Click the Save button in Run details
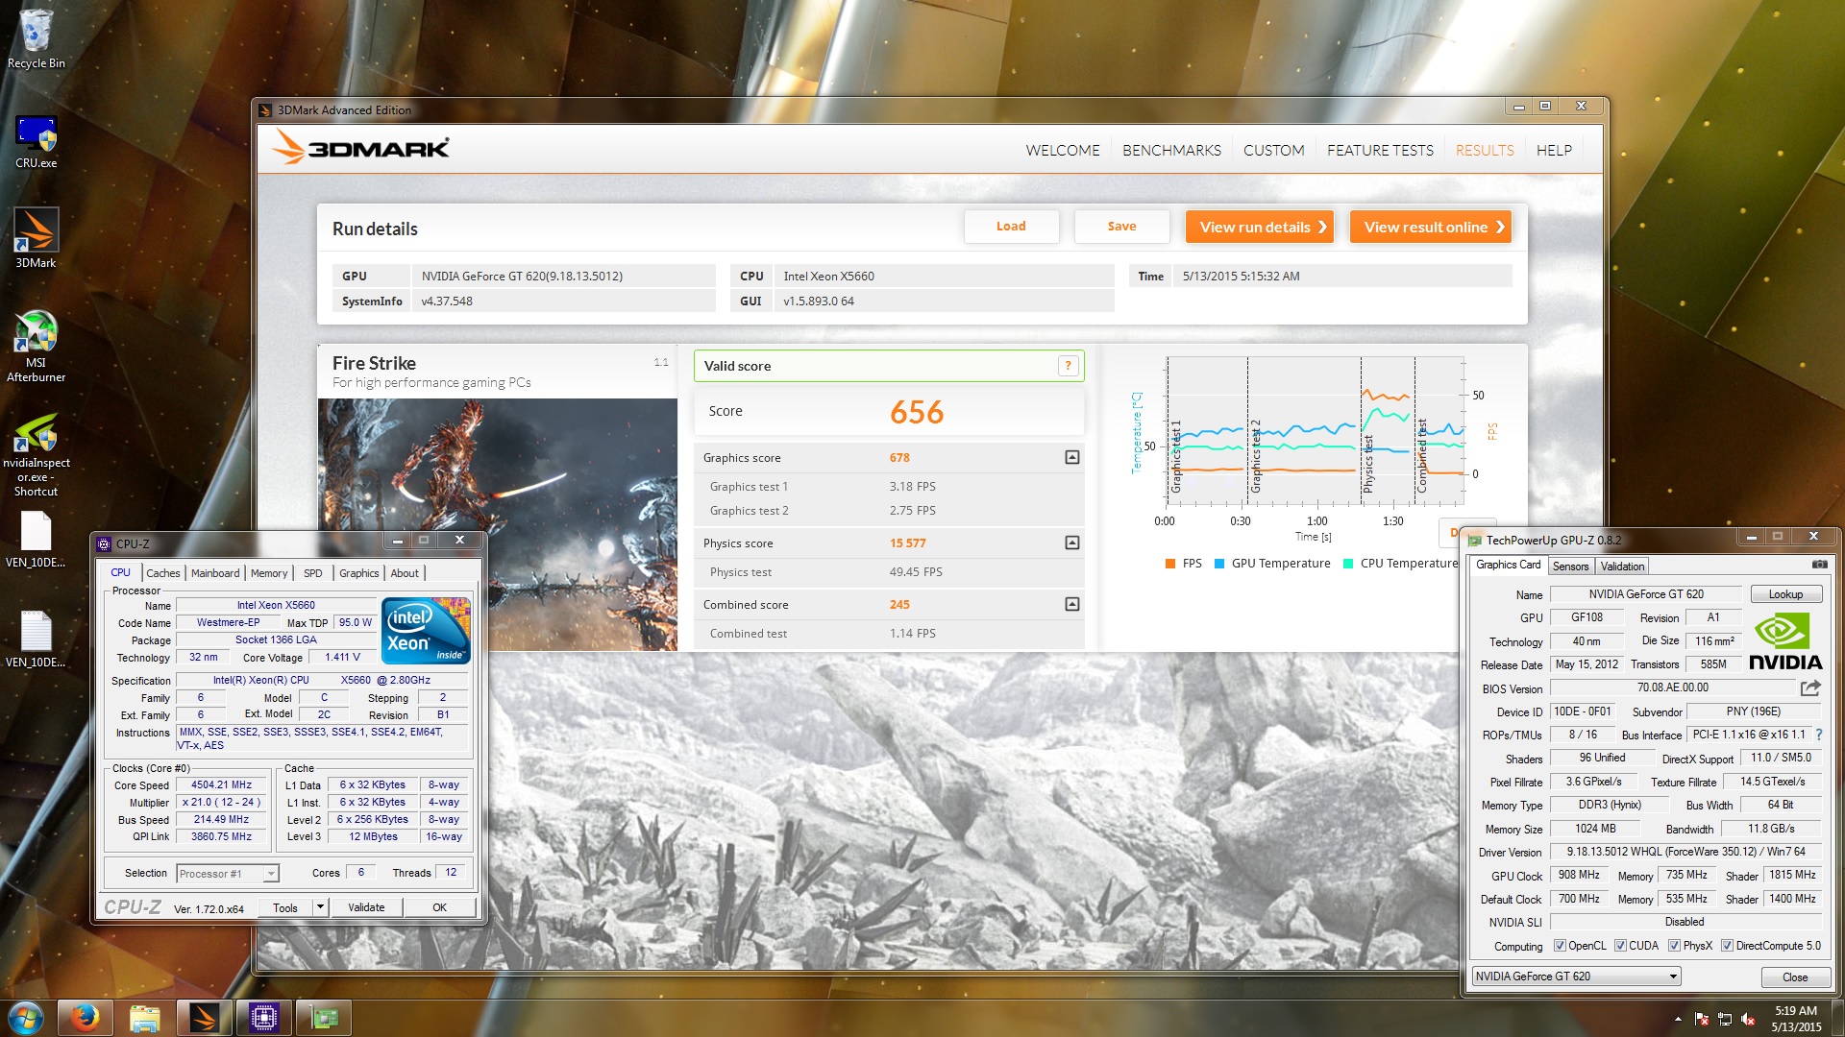This screenshot has width=1845, height=1037. point(1121,227)
